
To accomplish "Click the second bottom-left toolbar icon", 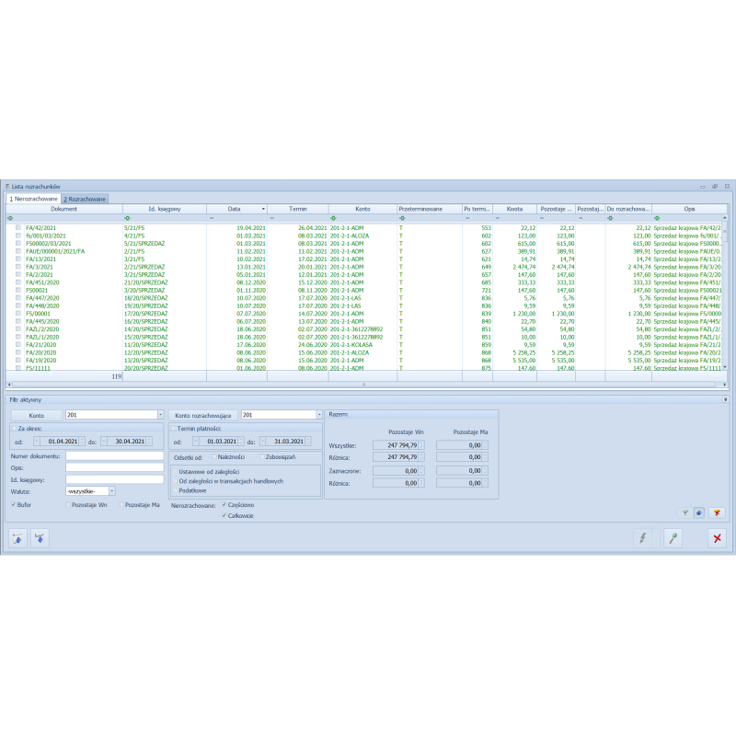I will click(x=40, y=538).
